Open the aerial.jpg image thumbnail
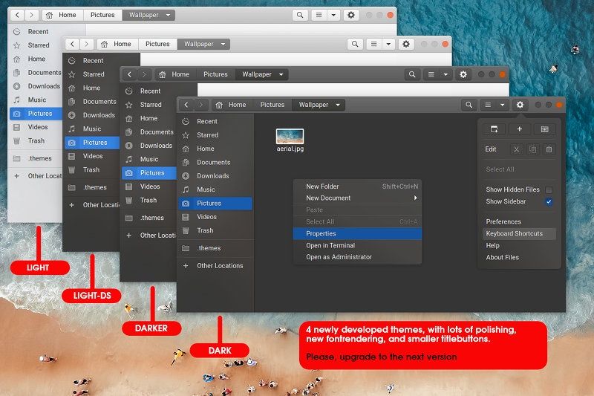 click(290, 136)
